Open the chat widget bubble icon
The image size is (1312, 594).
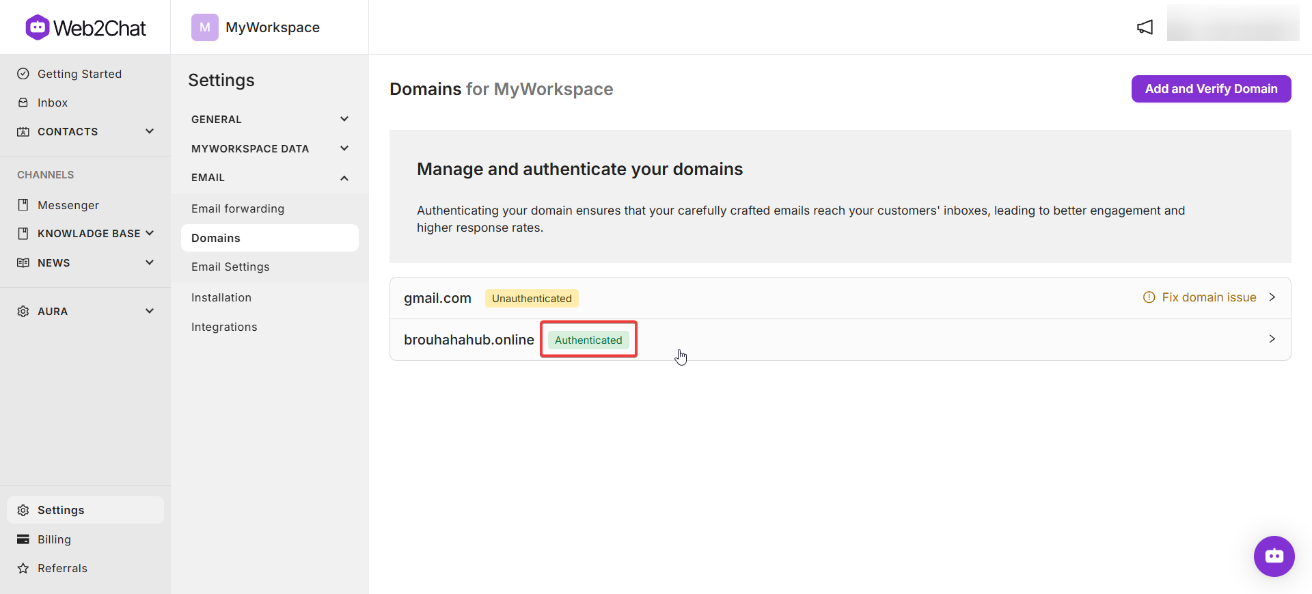tap(1274, 556)
